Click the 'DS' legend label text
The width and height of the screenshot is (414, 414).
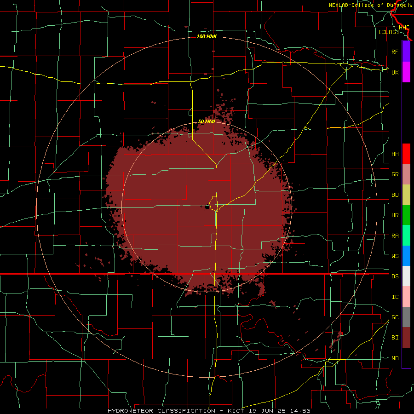(x=395, y=276)
